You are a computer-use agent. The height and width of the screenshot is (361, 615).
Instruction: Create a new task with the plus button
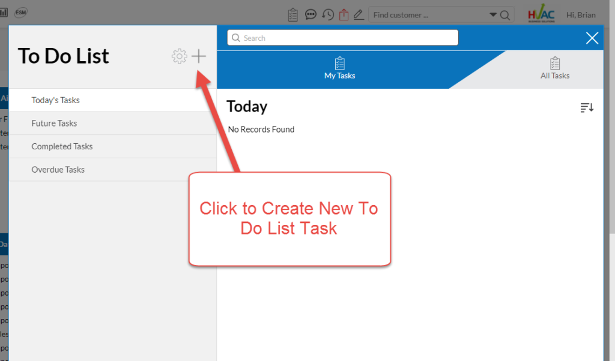coord(198,56)
